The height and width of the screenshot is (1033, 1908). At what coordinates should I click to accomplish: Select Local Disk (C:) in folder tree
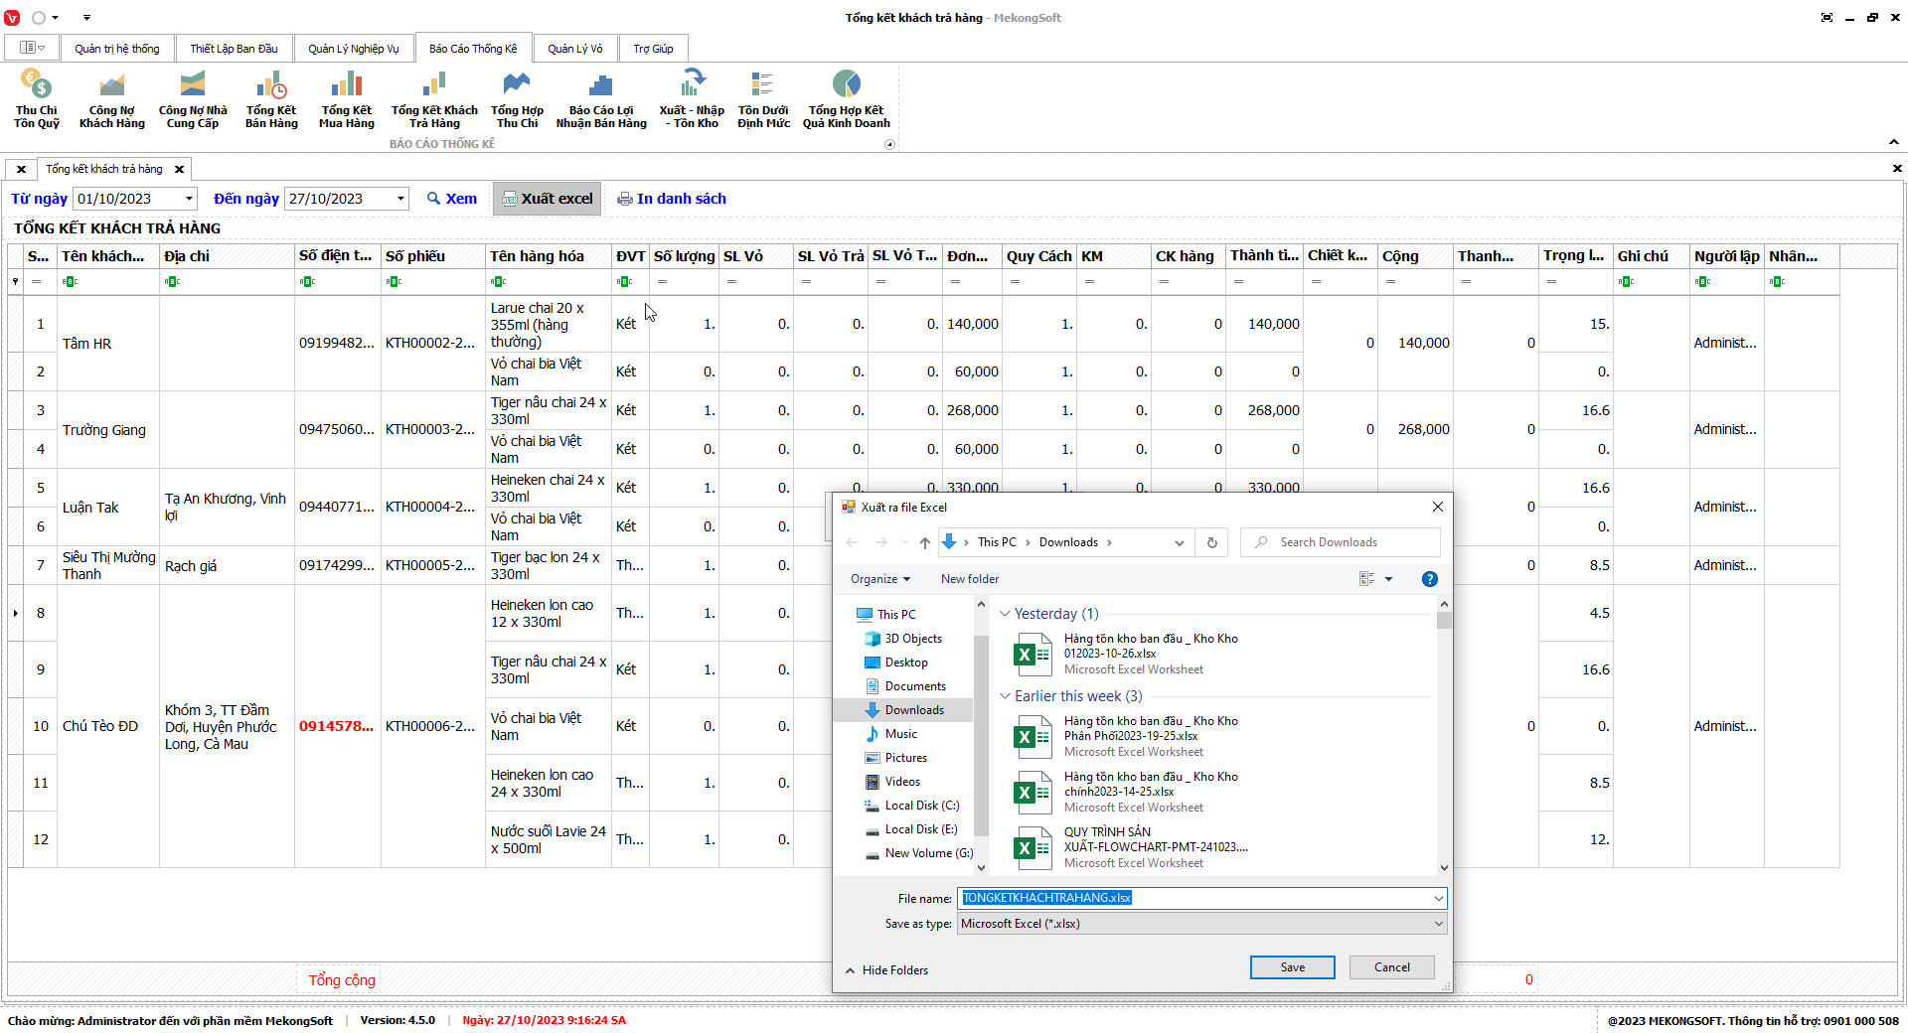[x=921, y=806]
